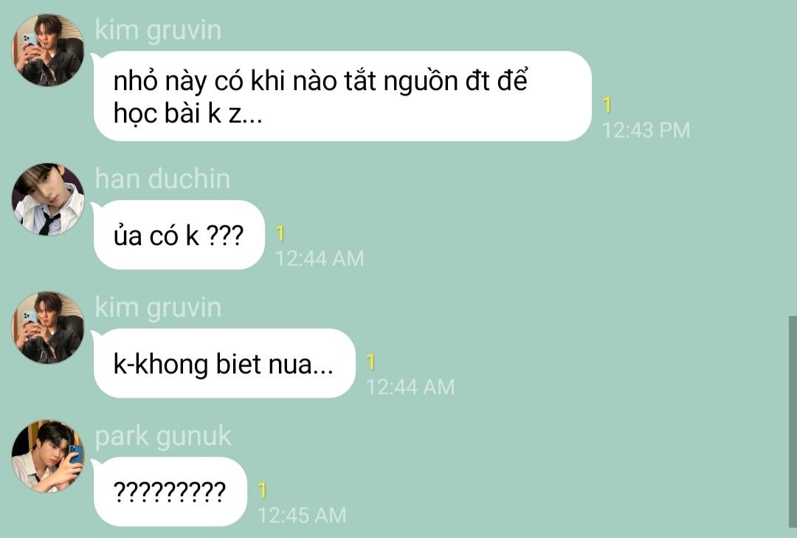Click the 'park gunuk' sender name
Viewport: 797px width, 538px height.
pos(163,437)
